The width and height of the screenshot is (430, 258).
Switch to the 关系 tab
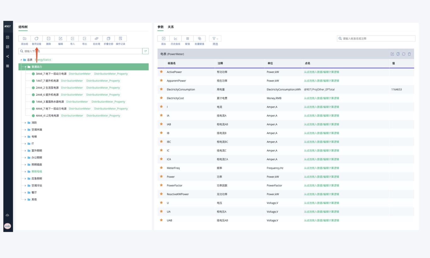171,27
